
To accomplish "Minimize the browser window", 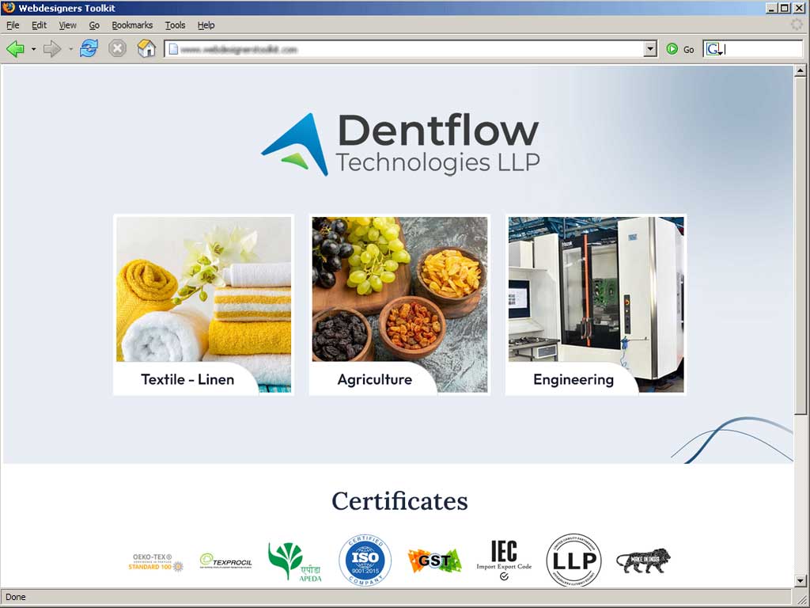I will (771, 8).
